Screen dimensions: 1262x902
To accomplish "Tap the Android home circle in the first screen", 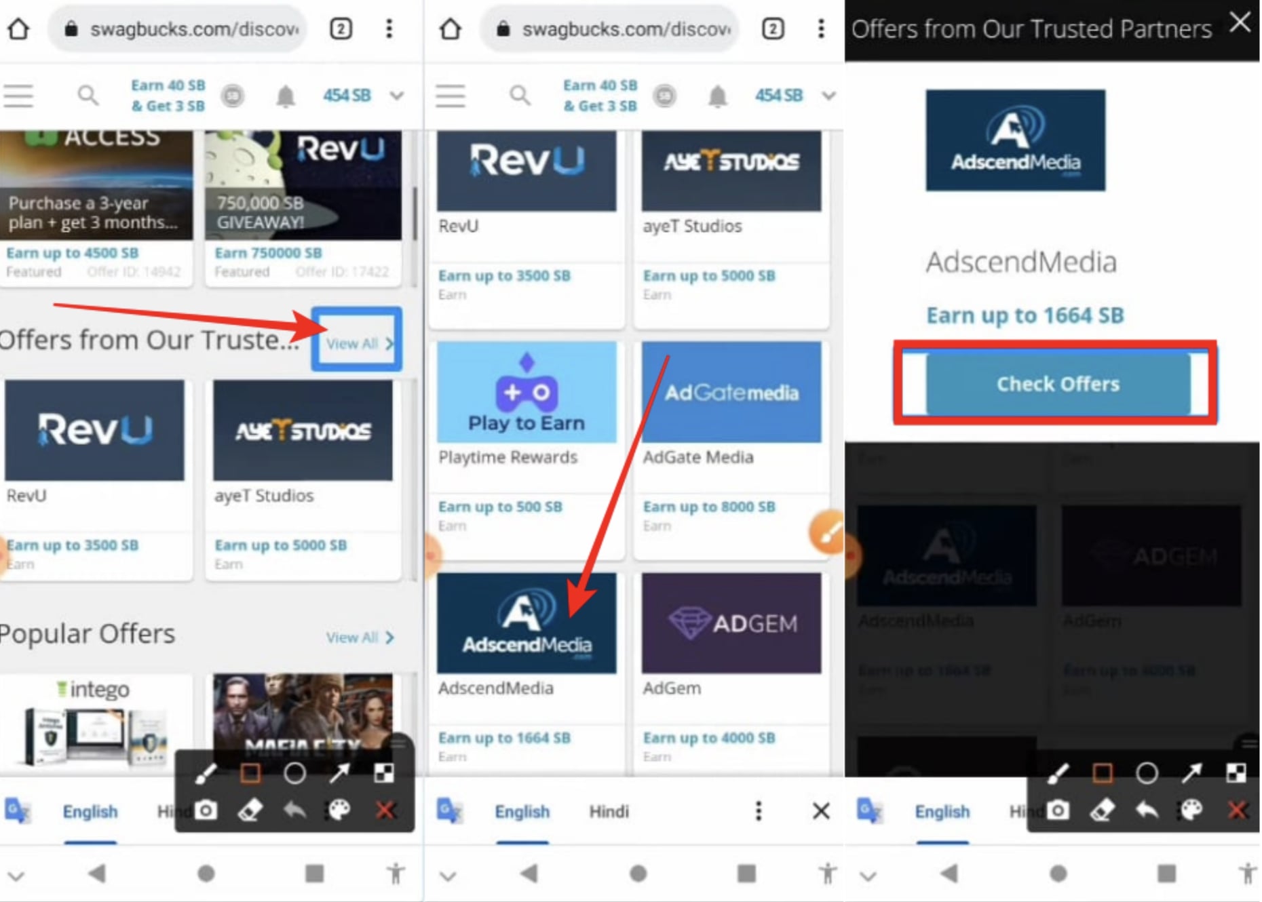I will point(206,874).
